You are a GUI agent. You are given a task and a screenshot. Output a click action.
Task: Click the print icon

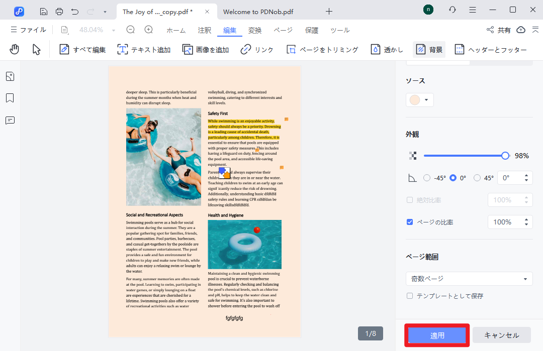[x=59, y=11]
